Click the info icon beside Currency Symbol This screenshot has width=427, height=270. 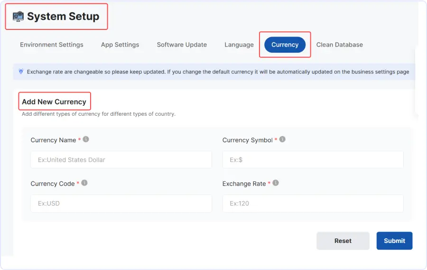click(282, 140)
